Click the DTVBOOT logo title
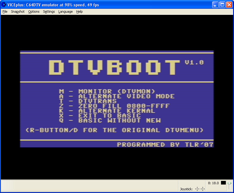 (x=115, y=67)
